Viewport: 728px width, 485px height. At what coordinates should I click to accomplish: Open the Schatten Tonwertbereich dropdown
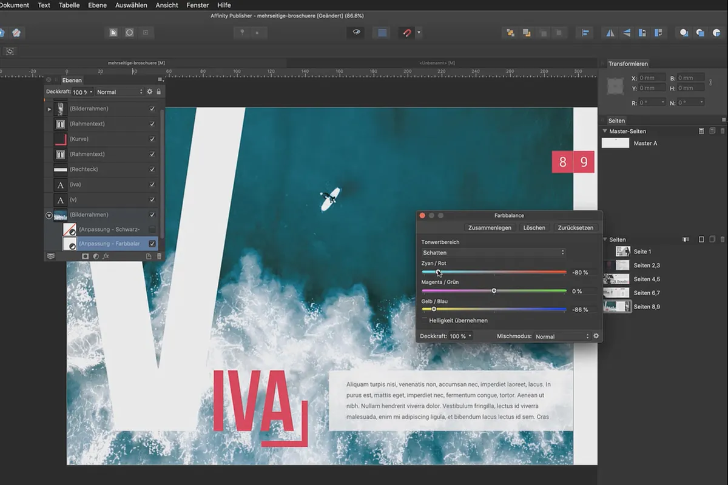[x=493, y=252]
